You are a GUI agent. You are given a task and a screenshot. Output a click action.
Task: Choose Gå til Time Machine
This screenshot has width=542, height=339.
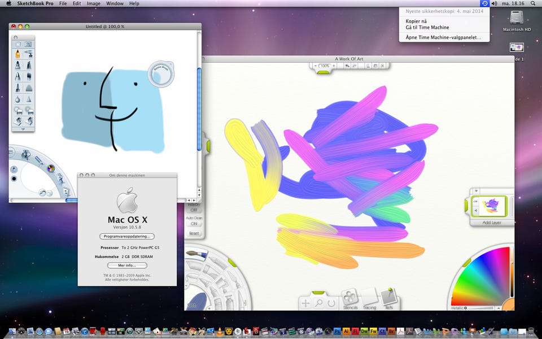(x=444, y=27)
